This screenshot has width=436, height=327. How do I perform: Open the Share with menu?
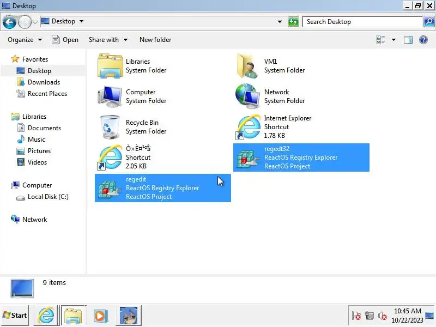(x=108, y=40)
